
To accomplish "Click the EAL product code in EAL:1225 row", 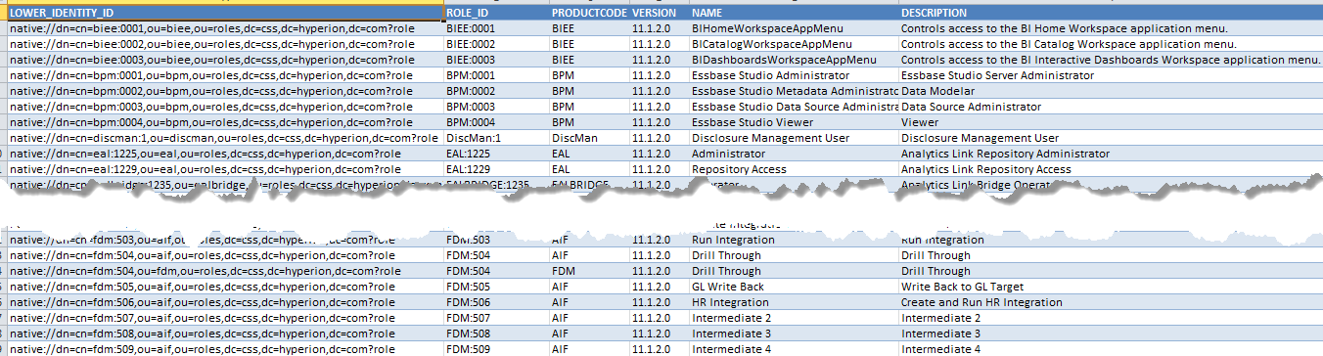I will (589, 155).
